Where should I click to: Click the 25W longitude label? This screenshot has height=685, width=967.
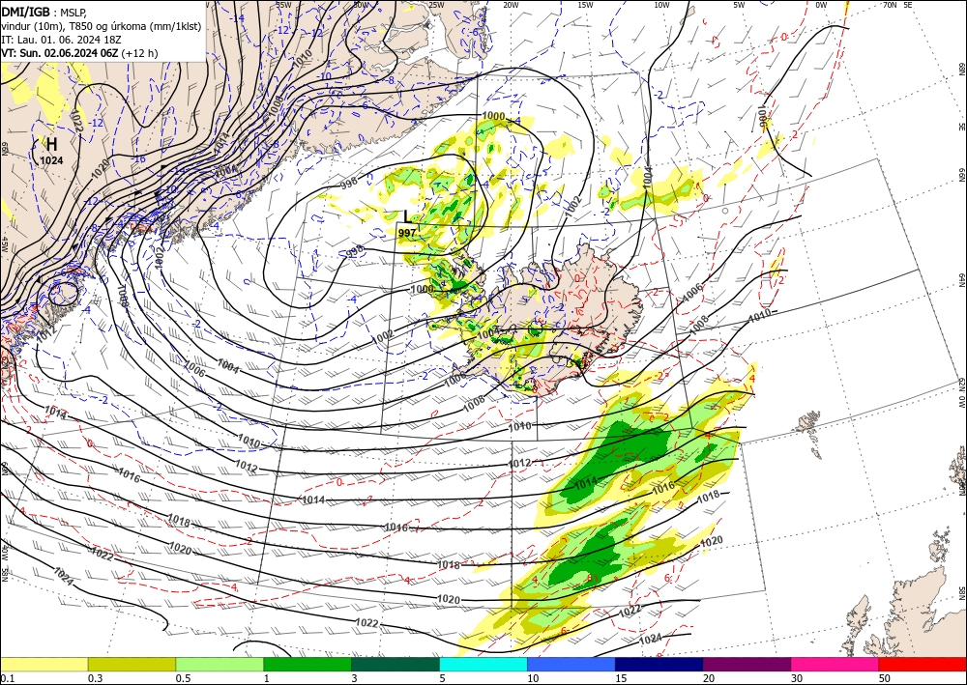pos(436,5)
